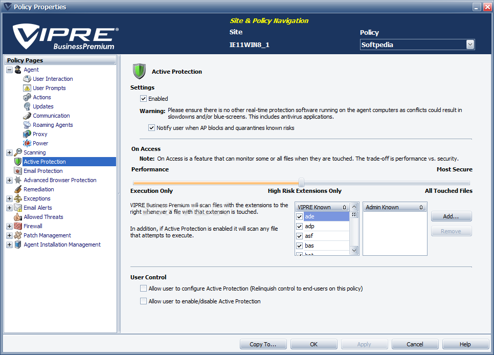Viewport: 494px width, 355px height.
Task: Expand the Patch Management tree node
Action: 9,235
